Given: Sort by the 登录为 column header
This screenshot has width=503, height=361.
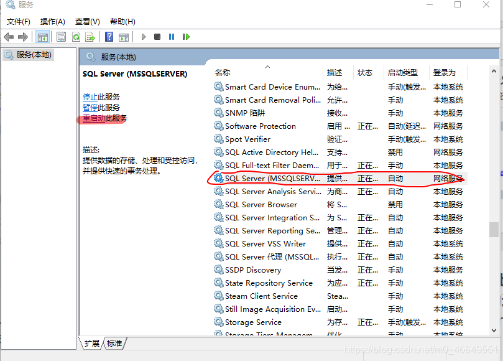Looking at the screenshot, I should [x=445, y=73].
